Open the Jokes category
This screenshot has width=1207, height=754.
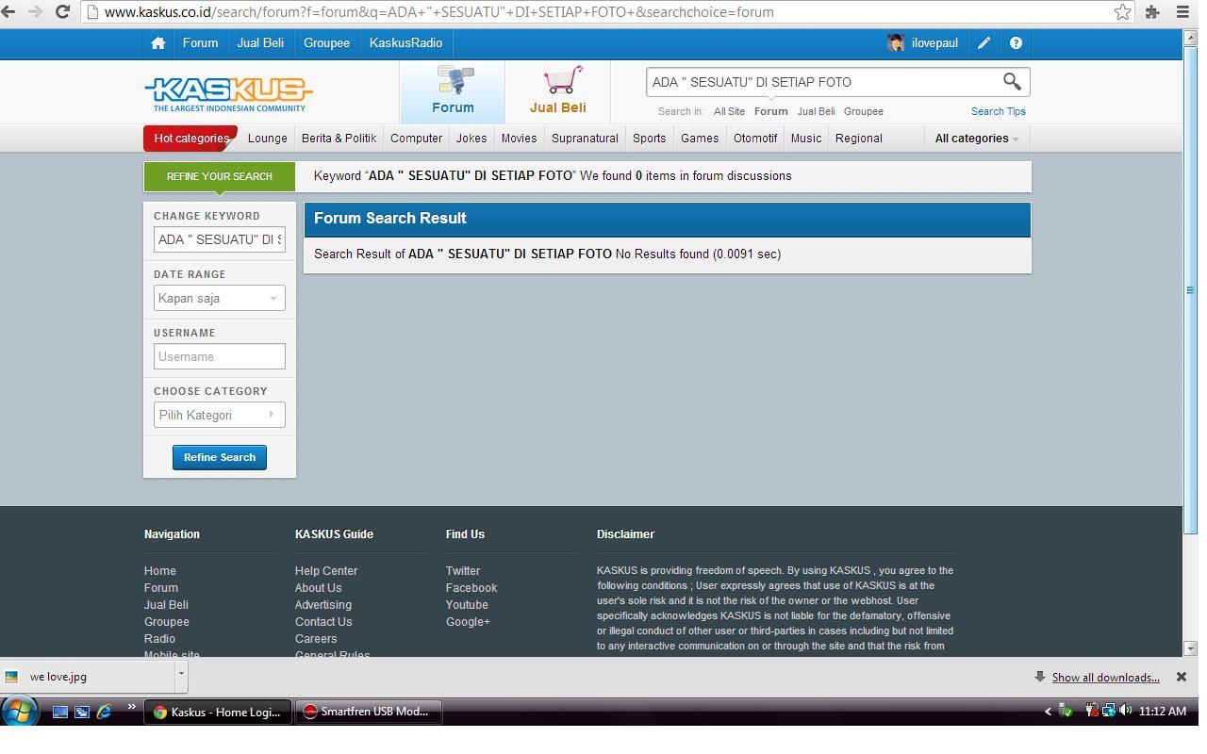[x=471, y=139]
